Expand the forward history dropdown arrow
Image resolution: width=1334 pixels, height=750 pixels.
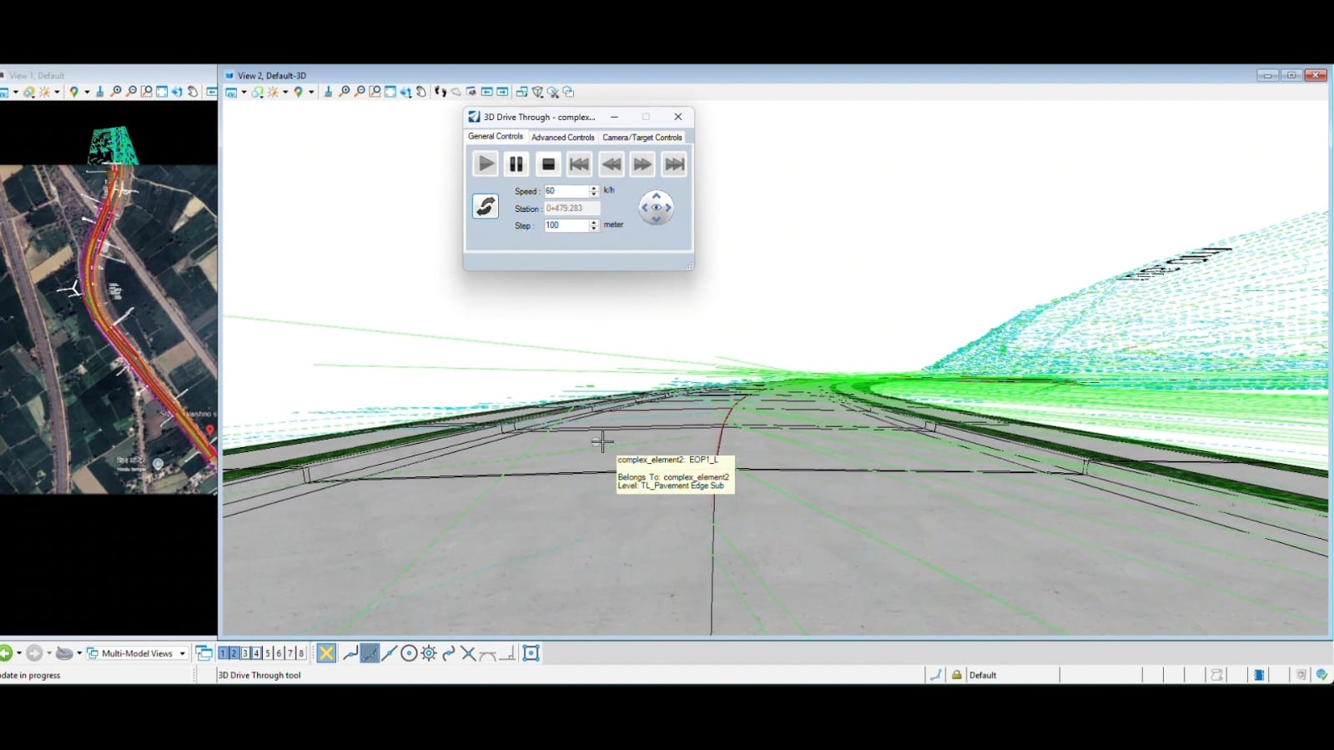click(x=49, y=653)
